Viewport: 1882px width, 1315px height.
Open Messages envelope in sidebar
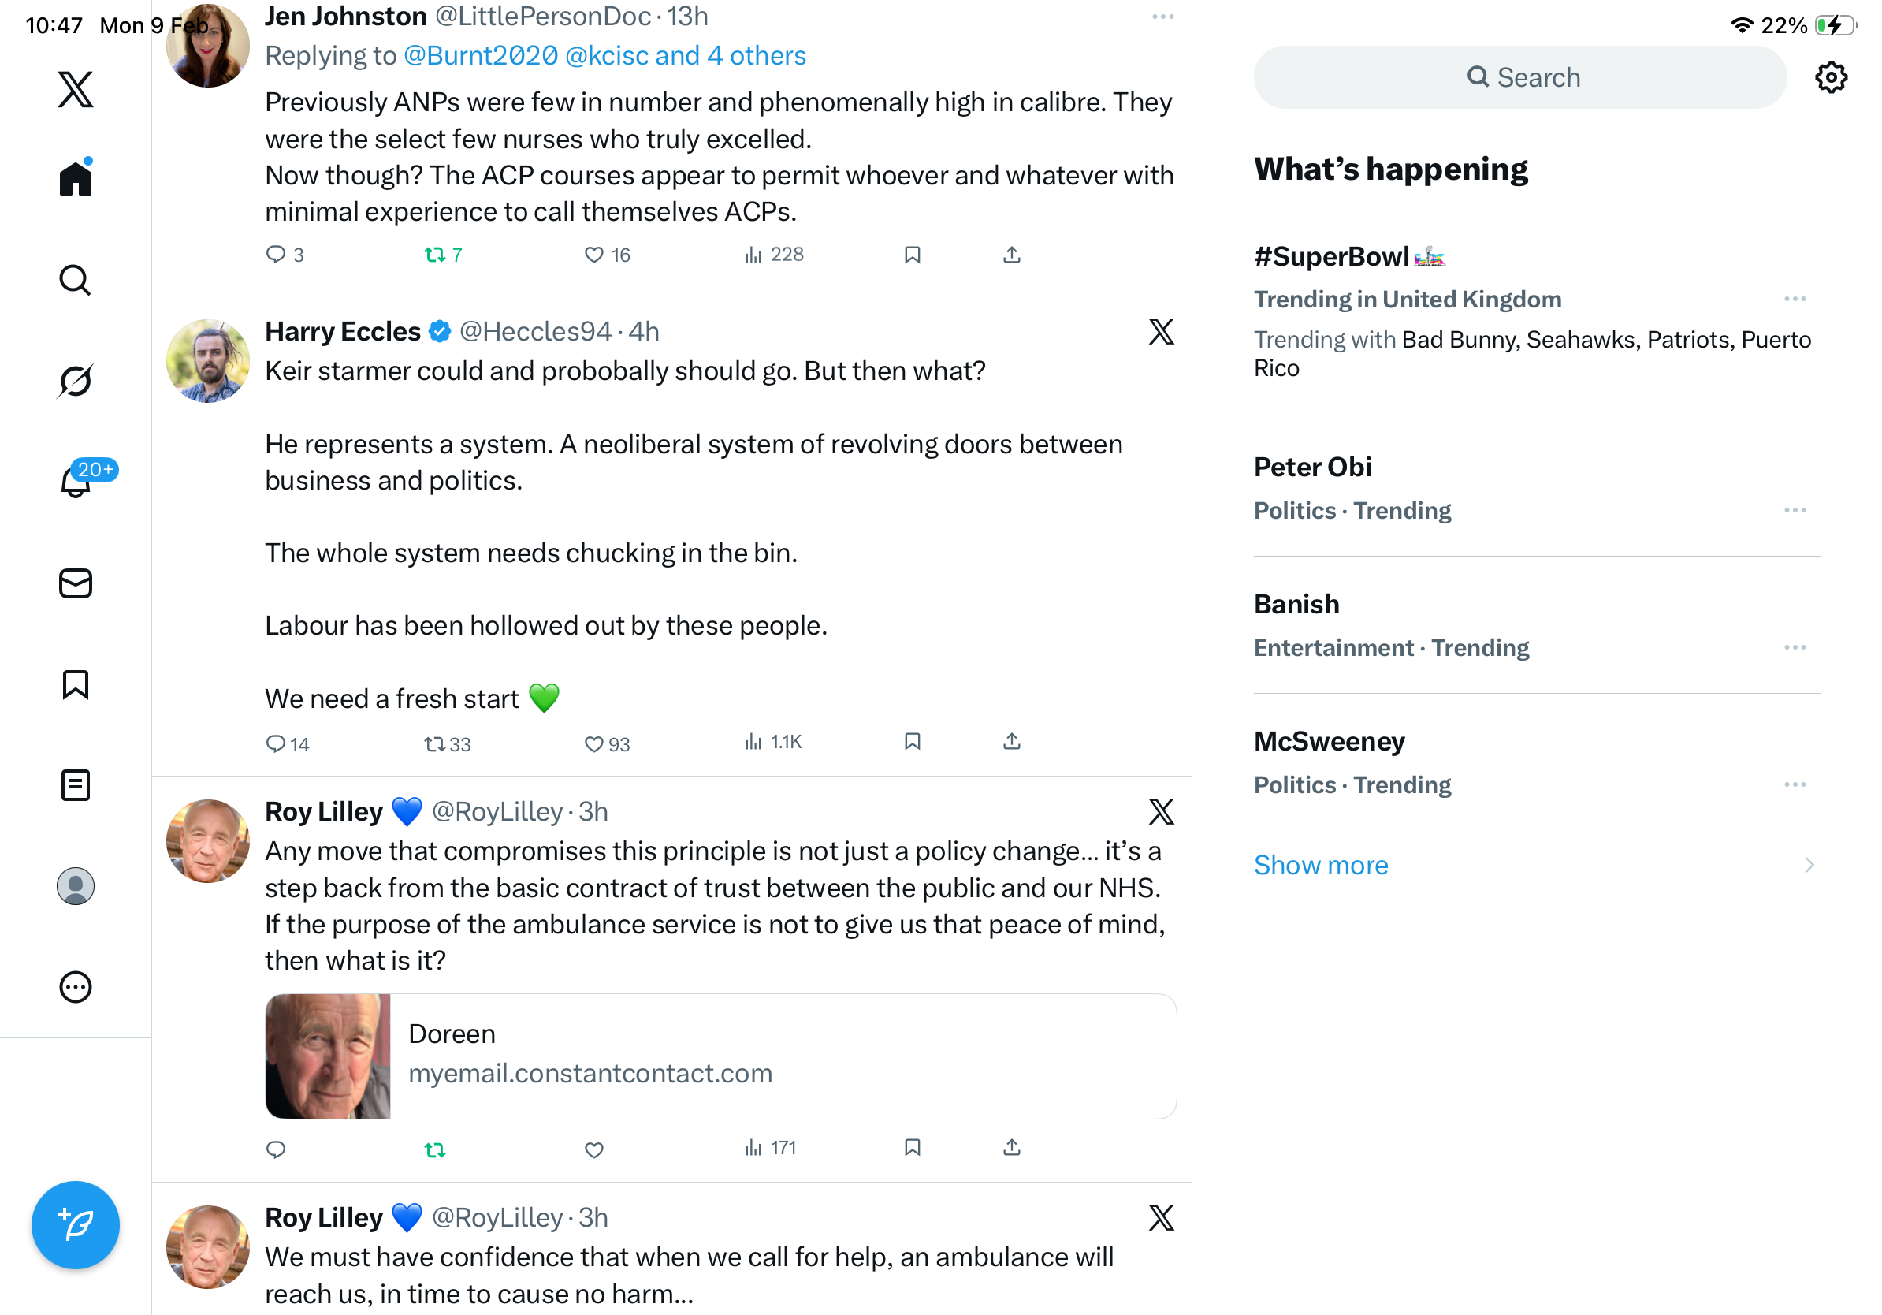(x=76, y=583)
